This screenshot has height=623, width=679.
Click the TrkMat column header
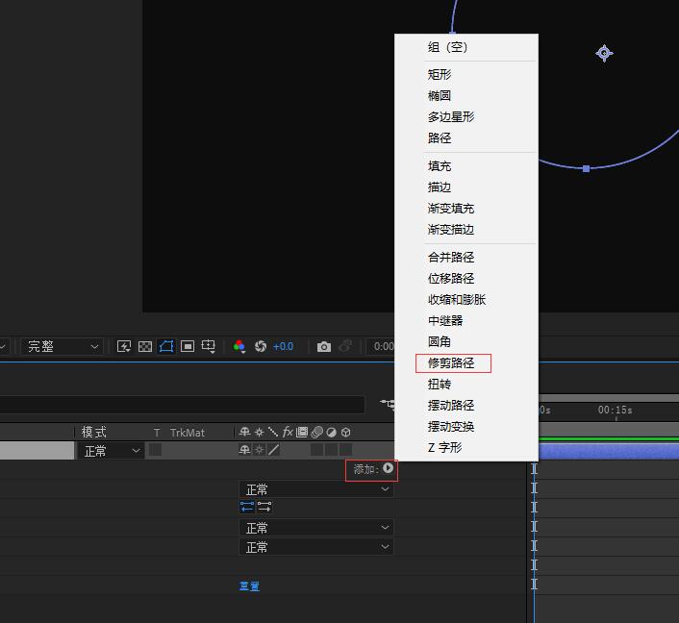pos(188,432)
